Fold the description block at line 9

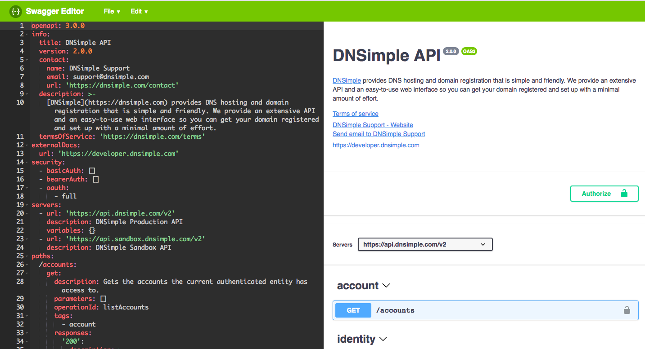(27, 94)
